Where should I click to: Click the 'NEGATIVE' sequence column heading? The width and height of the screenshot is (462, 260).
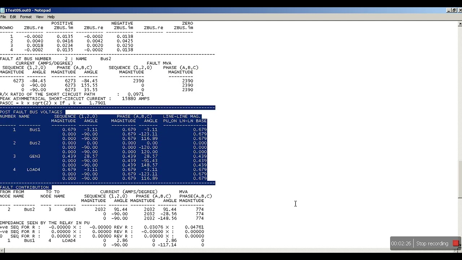point(122,23)
